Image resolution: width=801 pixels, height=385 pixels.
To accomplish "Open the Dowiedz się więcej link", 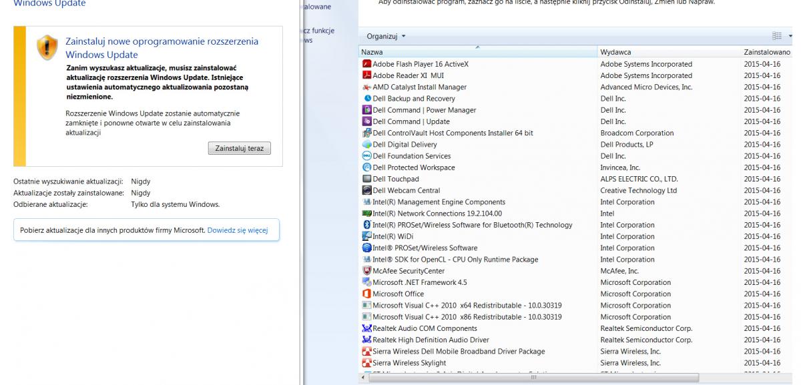I will pyautogui.click(x=238, y=230).
